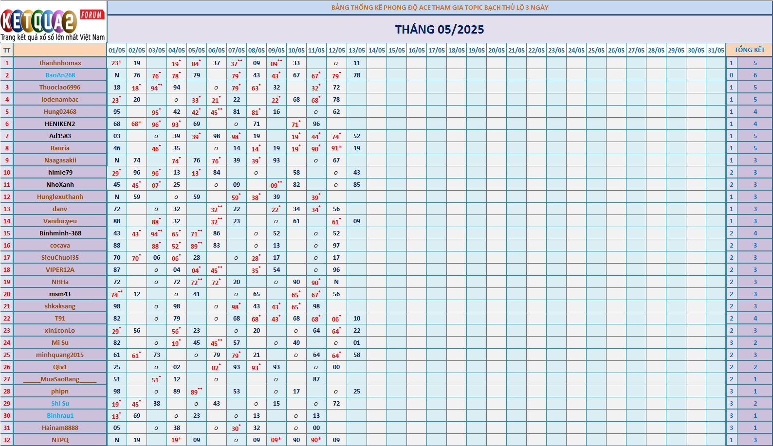The height and width of the screenshot is (446, 773).
Task: Select member name HENIKEN2
Action: [60, 124]
